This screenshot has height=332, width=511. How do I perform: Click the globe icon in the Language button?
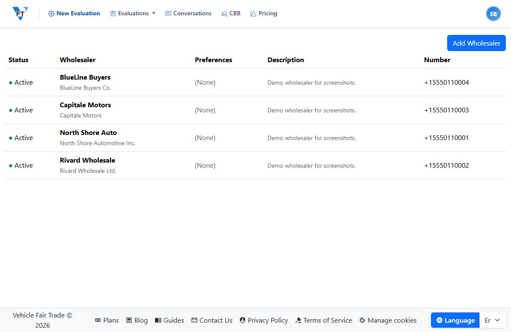point(439,320)
